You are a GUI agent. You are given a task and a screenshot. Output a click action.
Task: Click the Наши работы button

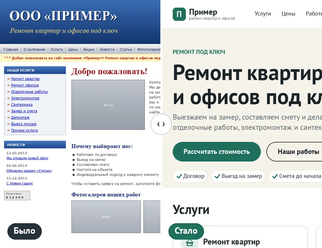tap(294, 152)
